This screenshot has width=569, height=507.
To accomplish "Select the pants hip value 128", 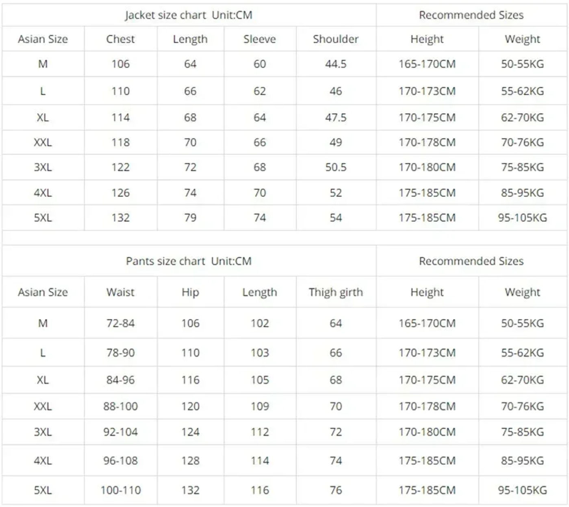I will pos(190,461).
